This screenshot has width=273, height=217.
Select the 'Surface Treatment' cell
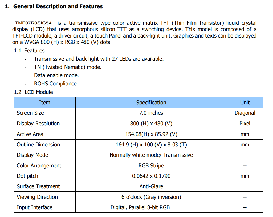(x=45, y=187)
